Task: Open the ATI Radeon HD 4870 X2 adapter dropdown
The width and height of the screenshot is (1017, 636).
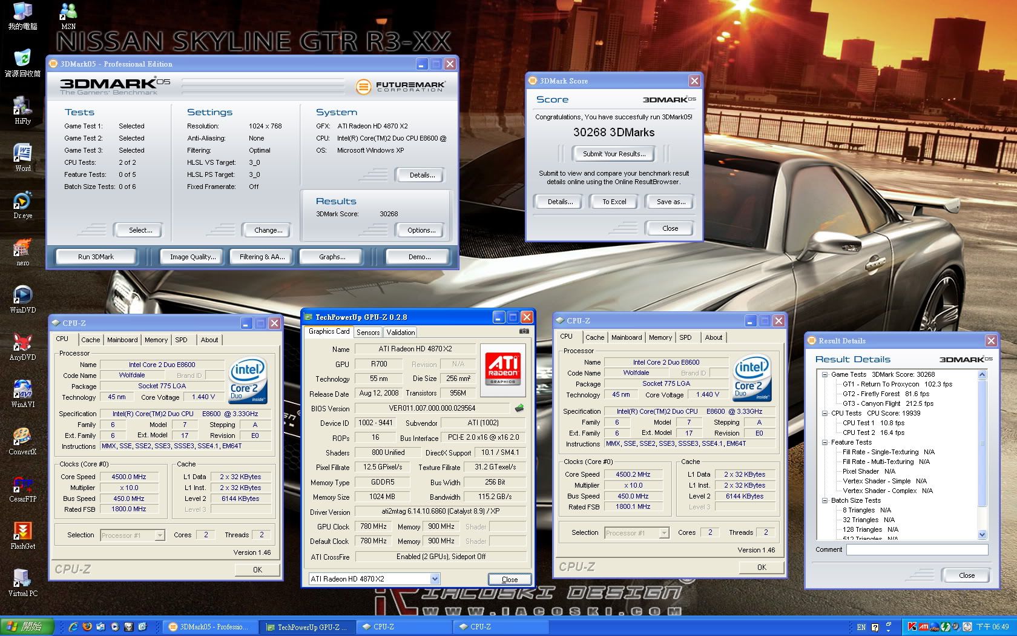Action: tap(435, 578)
